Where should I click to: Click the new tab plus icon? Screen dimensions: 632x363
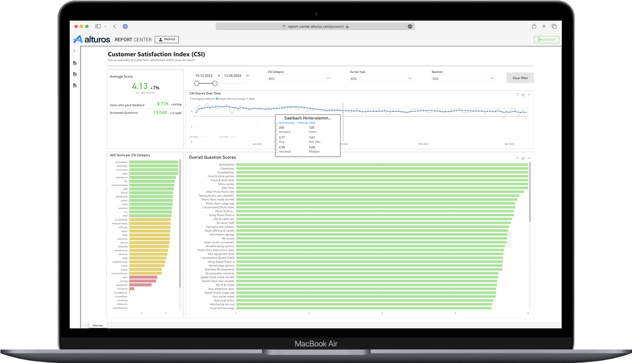click(544, 27)
